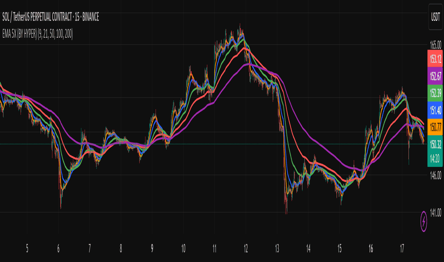Click date 12 on time axis
This screenshot has width=444, height=262.
246,248
